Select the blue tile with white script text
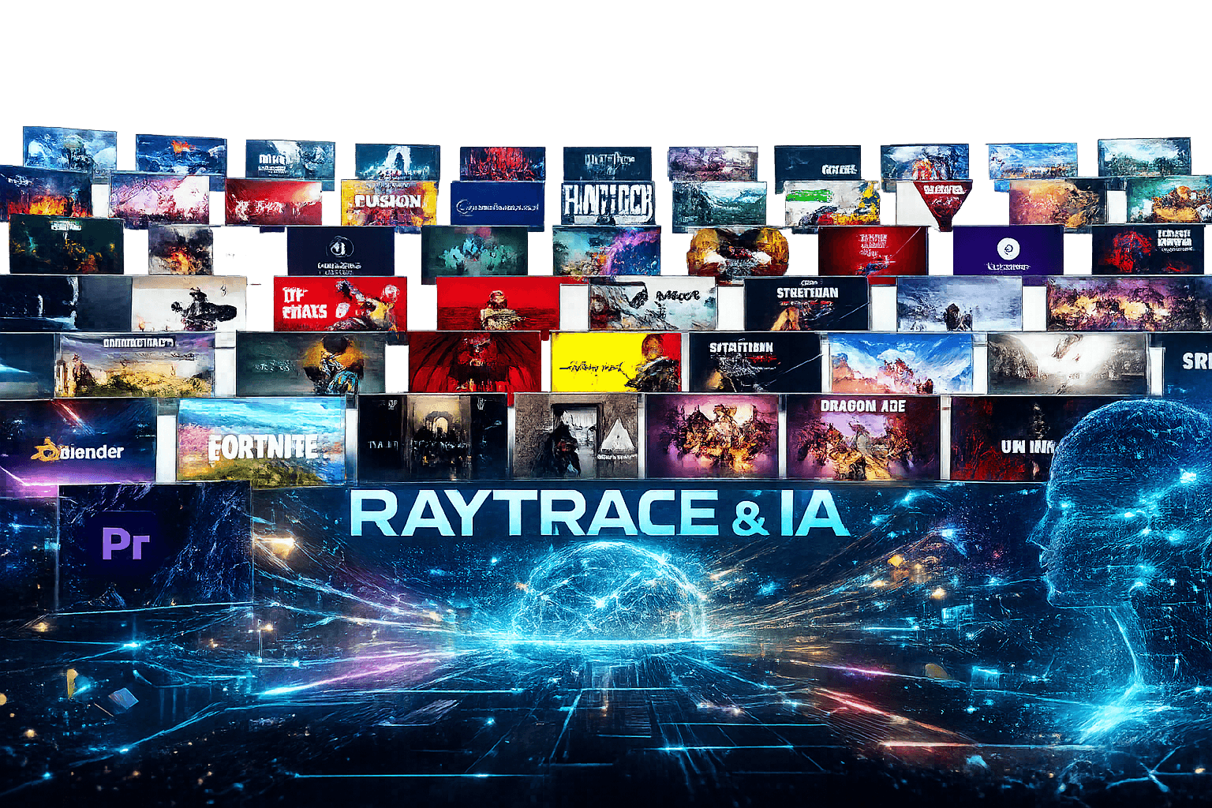1212x808 pixels. pos(497,205)
